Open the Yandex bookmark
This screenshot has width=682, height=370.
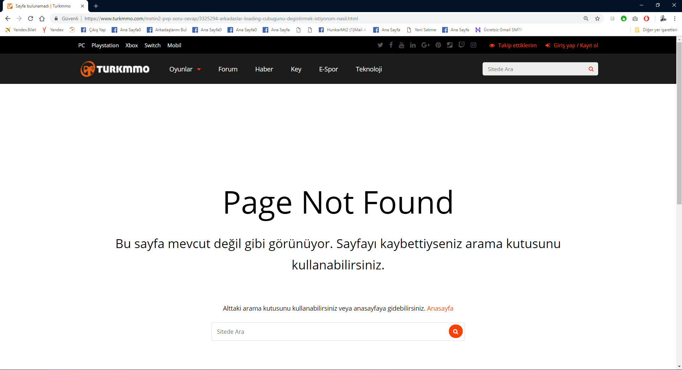click(x=53, y=30)
